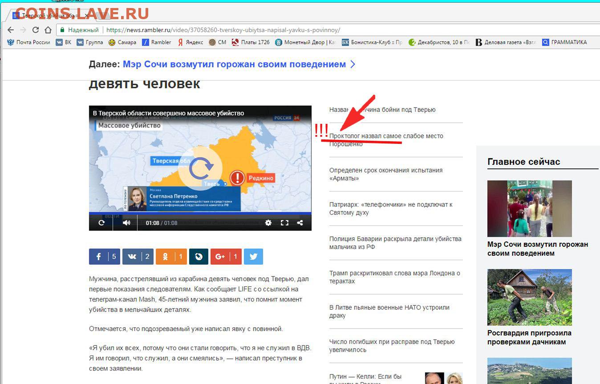The width and height of the screenshot is (600, 384).
Task: Open sidebar headline Мэр Сочи возмутил горожан
Action: point(538,249)
